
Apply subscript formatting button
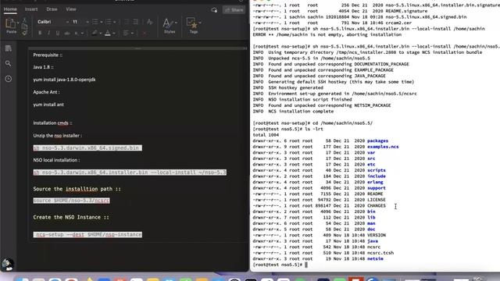pyautogui.click(x=77, y=33)
